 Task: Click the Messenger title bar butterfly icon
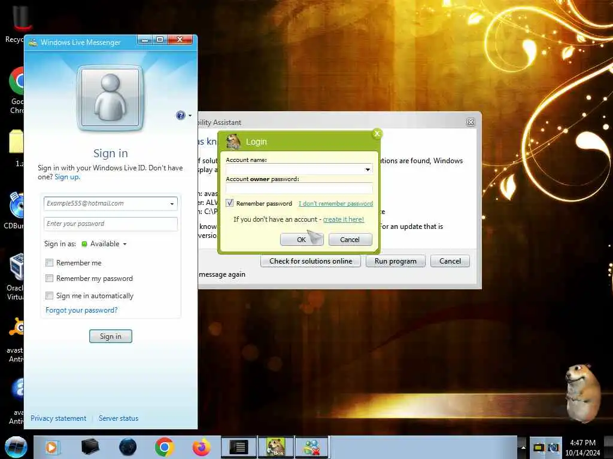pos(34,42)
